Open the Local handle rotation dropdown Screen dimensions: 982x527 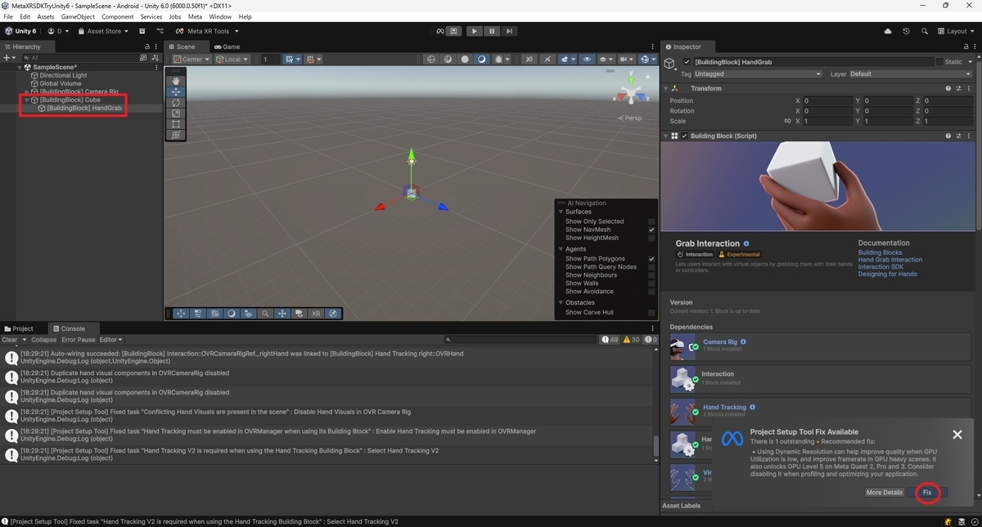[232, 59]
